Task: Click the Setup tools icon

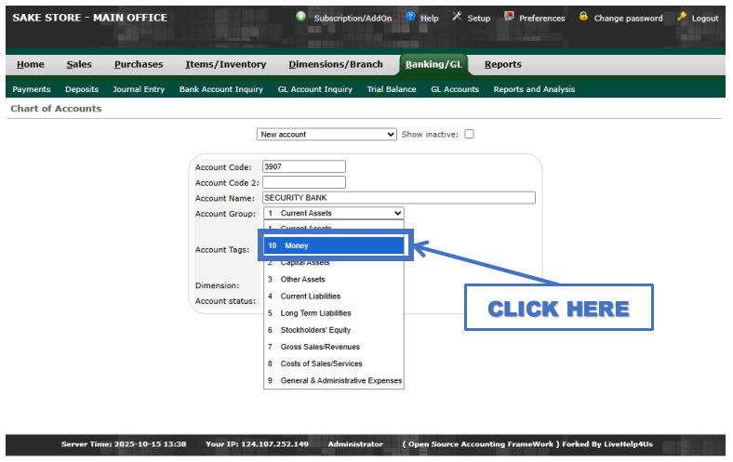Action: [457, 17]
